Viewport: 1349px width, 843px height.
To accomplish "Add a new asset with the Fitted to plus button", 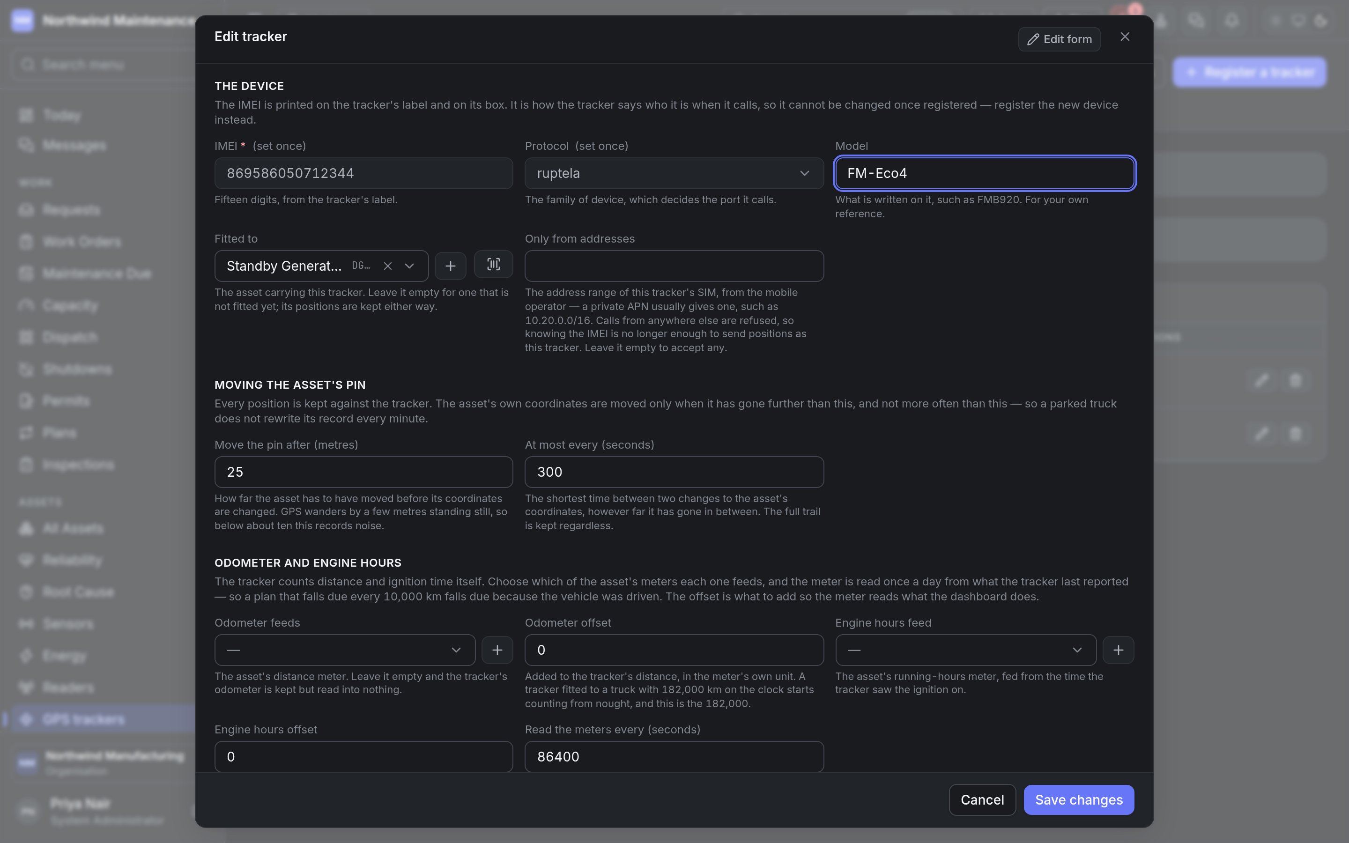I will tap(451, 266).
